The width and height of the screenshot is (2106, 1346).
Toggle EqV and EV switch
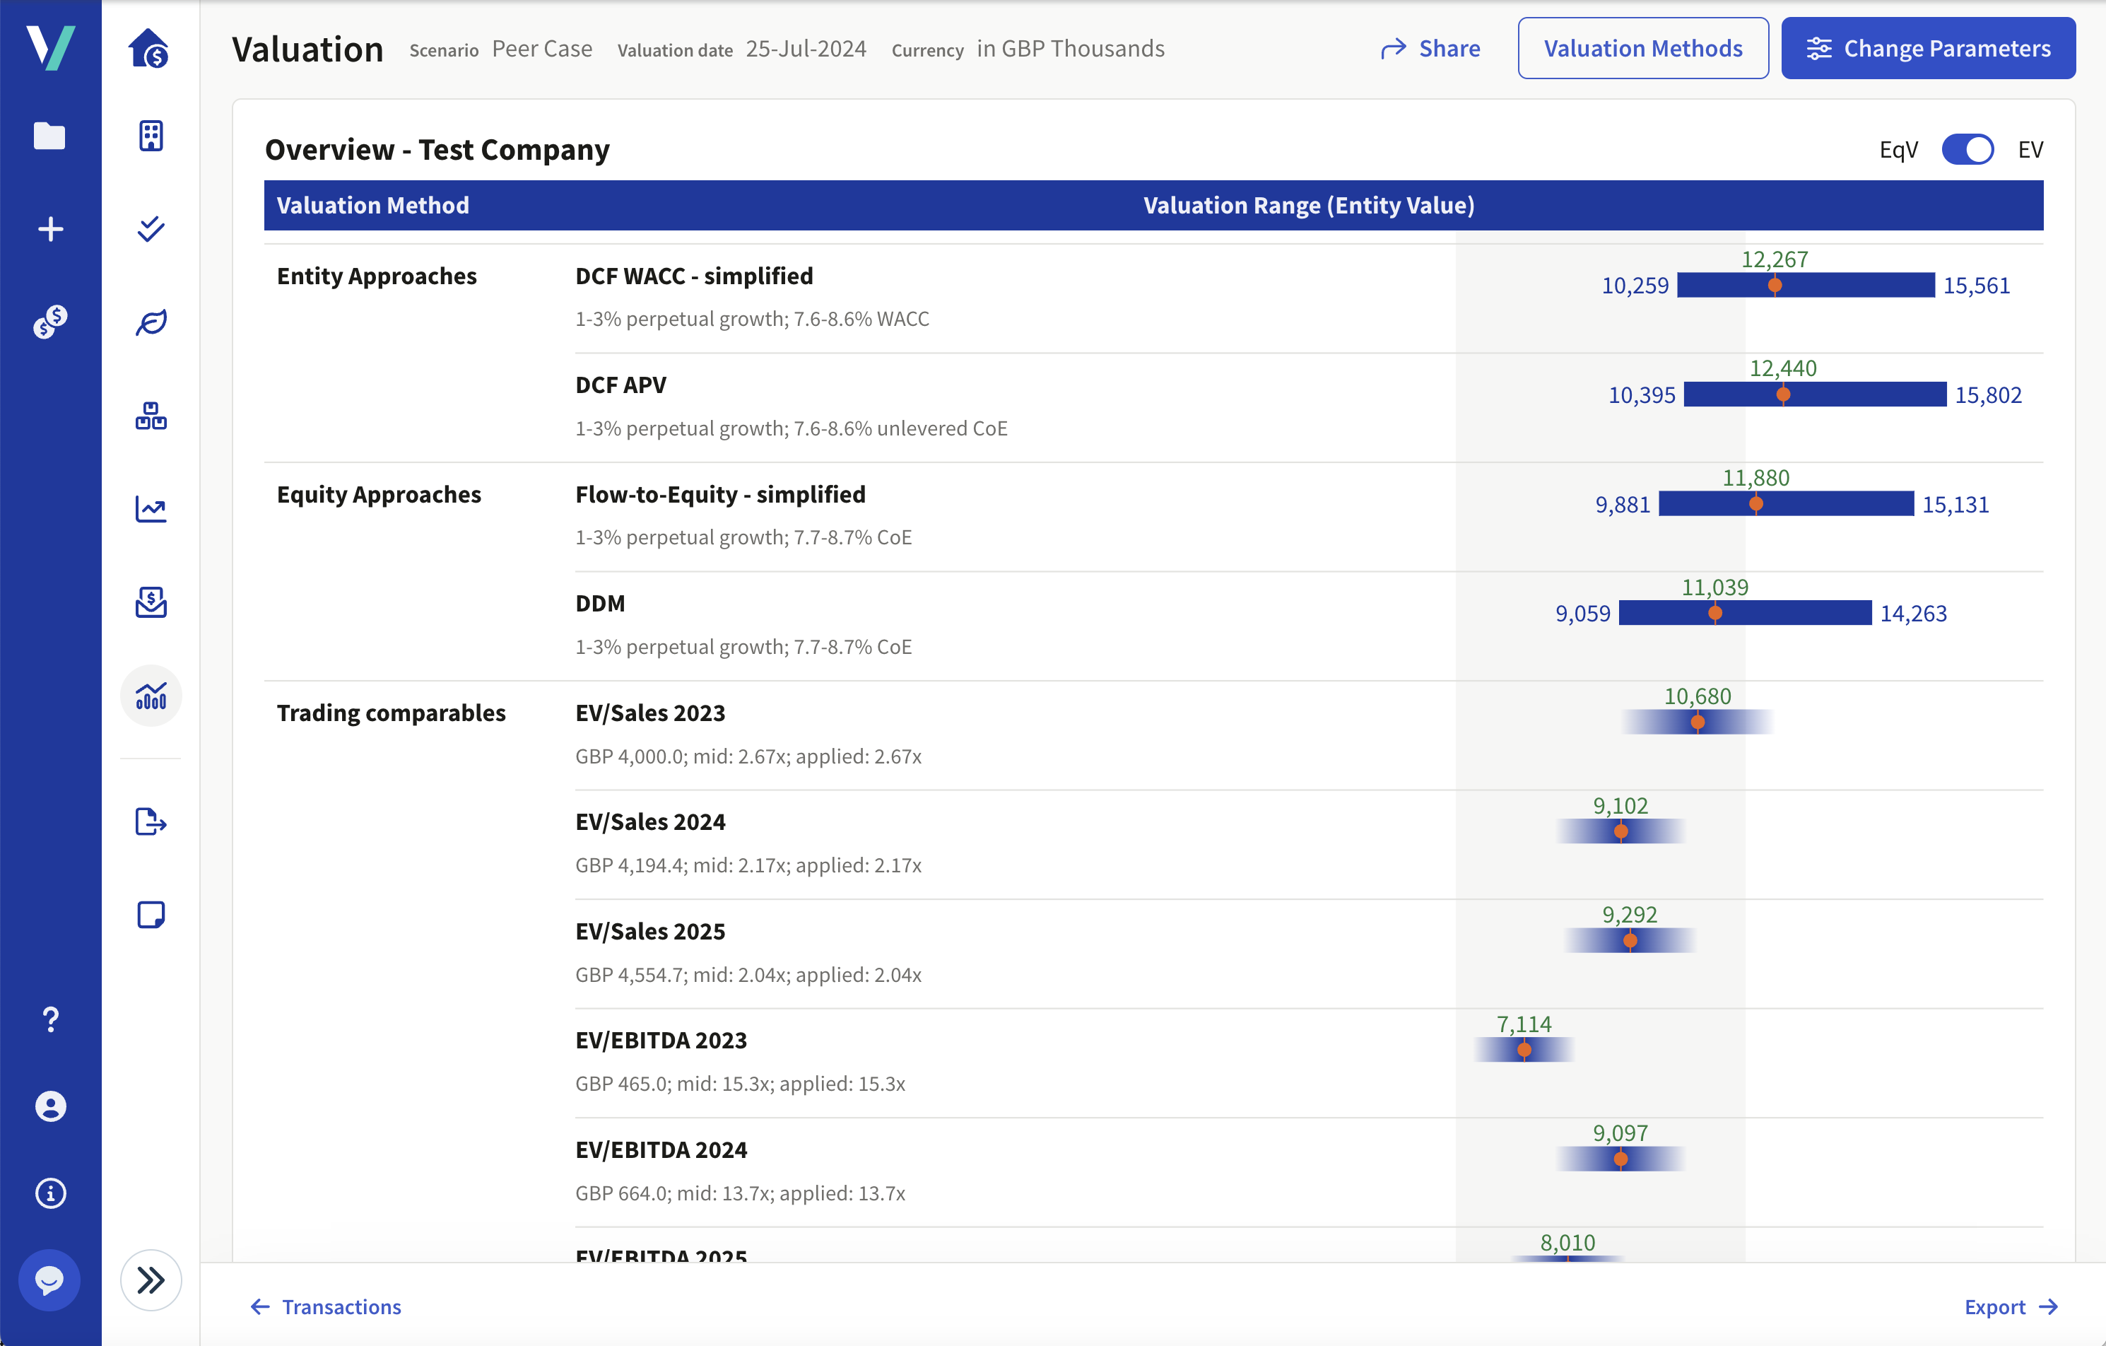[x=1970, y=149]
